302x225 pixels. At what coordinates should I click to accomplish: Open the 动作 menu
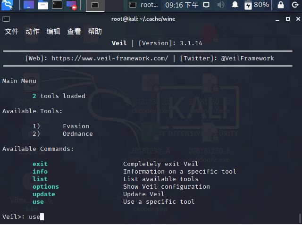pyautogui.click(x=33, y=32)
